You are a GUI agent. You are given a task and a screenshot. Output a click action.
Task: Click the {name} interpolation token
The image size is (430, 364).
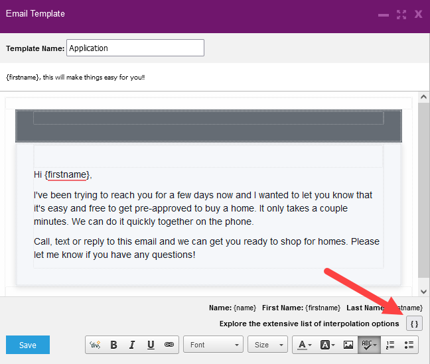245,308
